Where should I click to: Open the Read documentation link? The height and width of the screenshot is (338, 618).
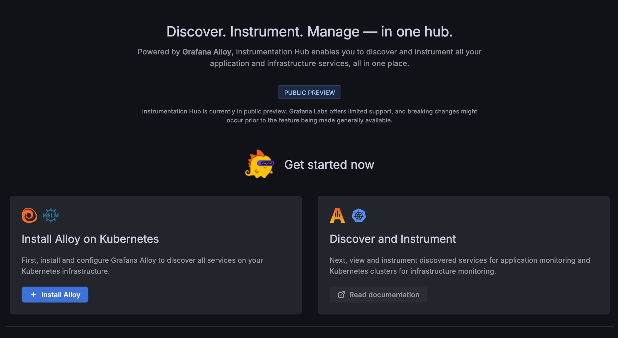[x=384, y=295]
